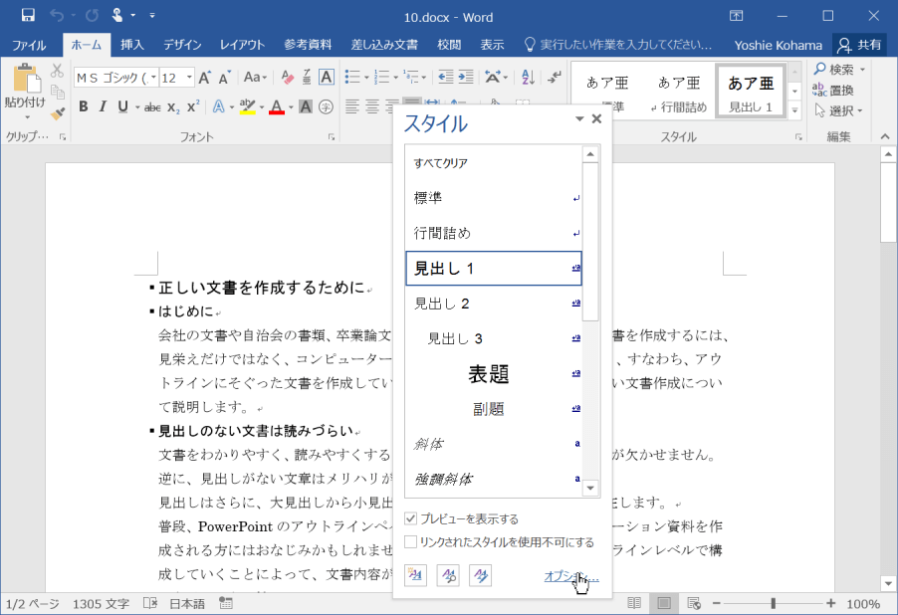Toggle Bold formatting in the ribbon
Viewport: 898px width, 615px height.
(x=84, y=106)
